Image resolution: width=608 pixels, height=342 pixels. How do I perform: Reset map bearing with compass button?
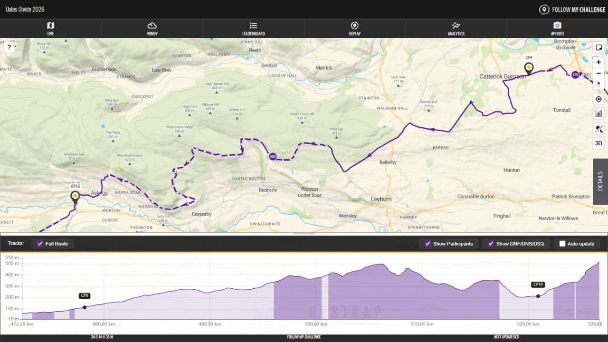598,85
